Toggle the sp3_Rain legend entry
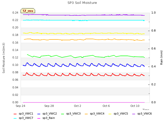The width and height of the screenshot is (165, 123). (x=46, y=118)
